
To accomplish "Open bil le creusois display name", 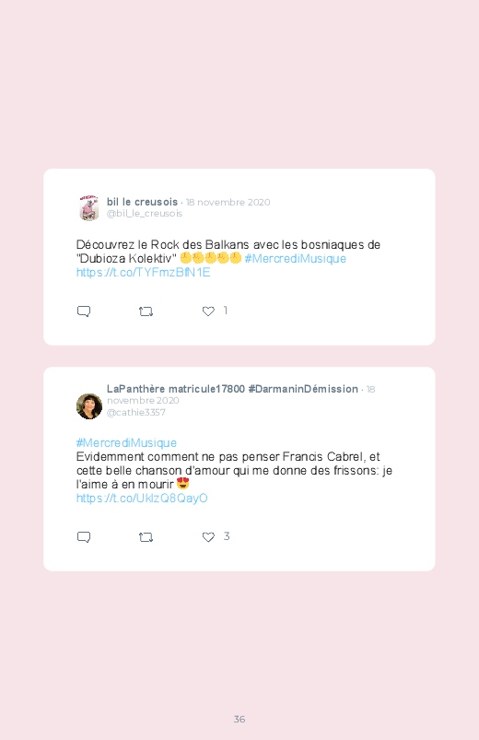I will (x=142, y=202).
